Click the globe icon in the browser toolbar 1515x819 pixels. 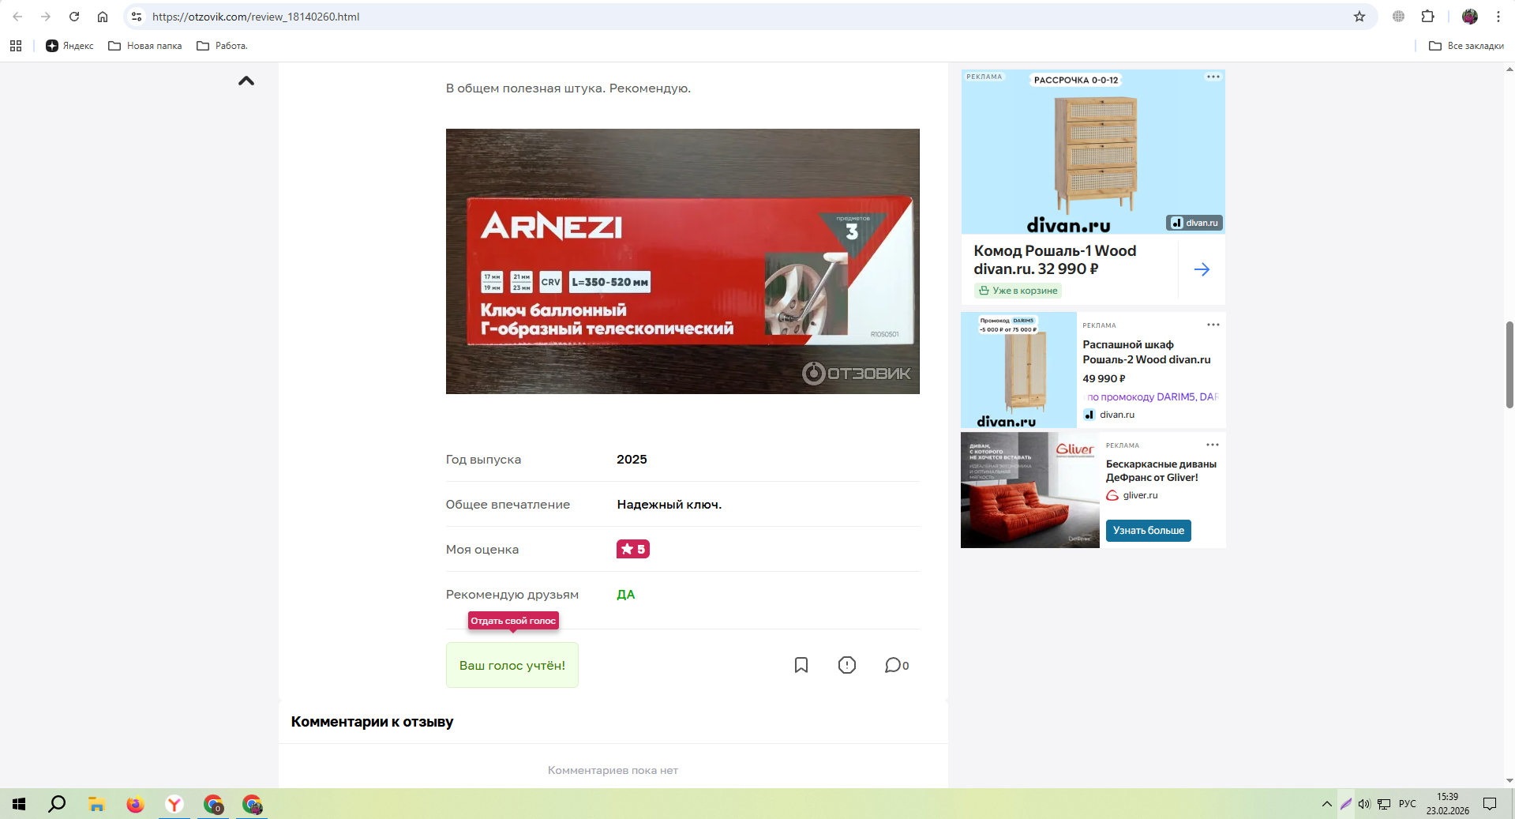pos(1399,17)
